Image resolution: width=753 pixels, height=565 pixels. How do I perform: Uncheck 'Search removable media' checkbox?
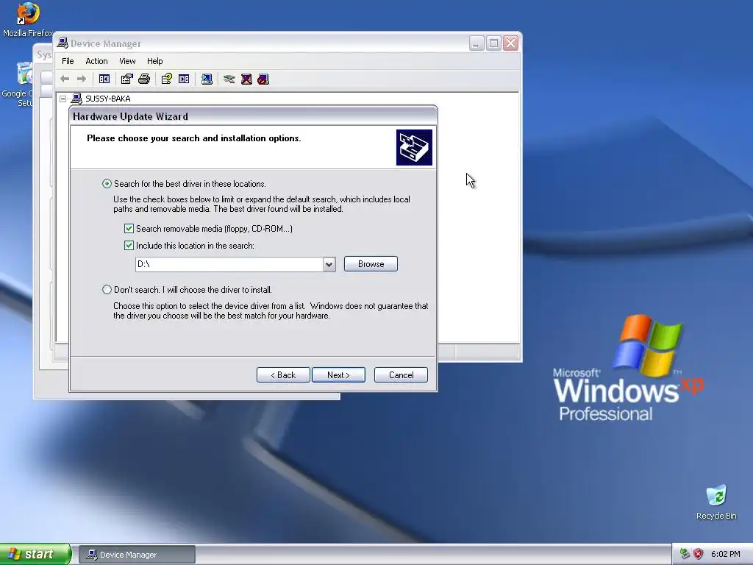(x=129, y=228)
